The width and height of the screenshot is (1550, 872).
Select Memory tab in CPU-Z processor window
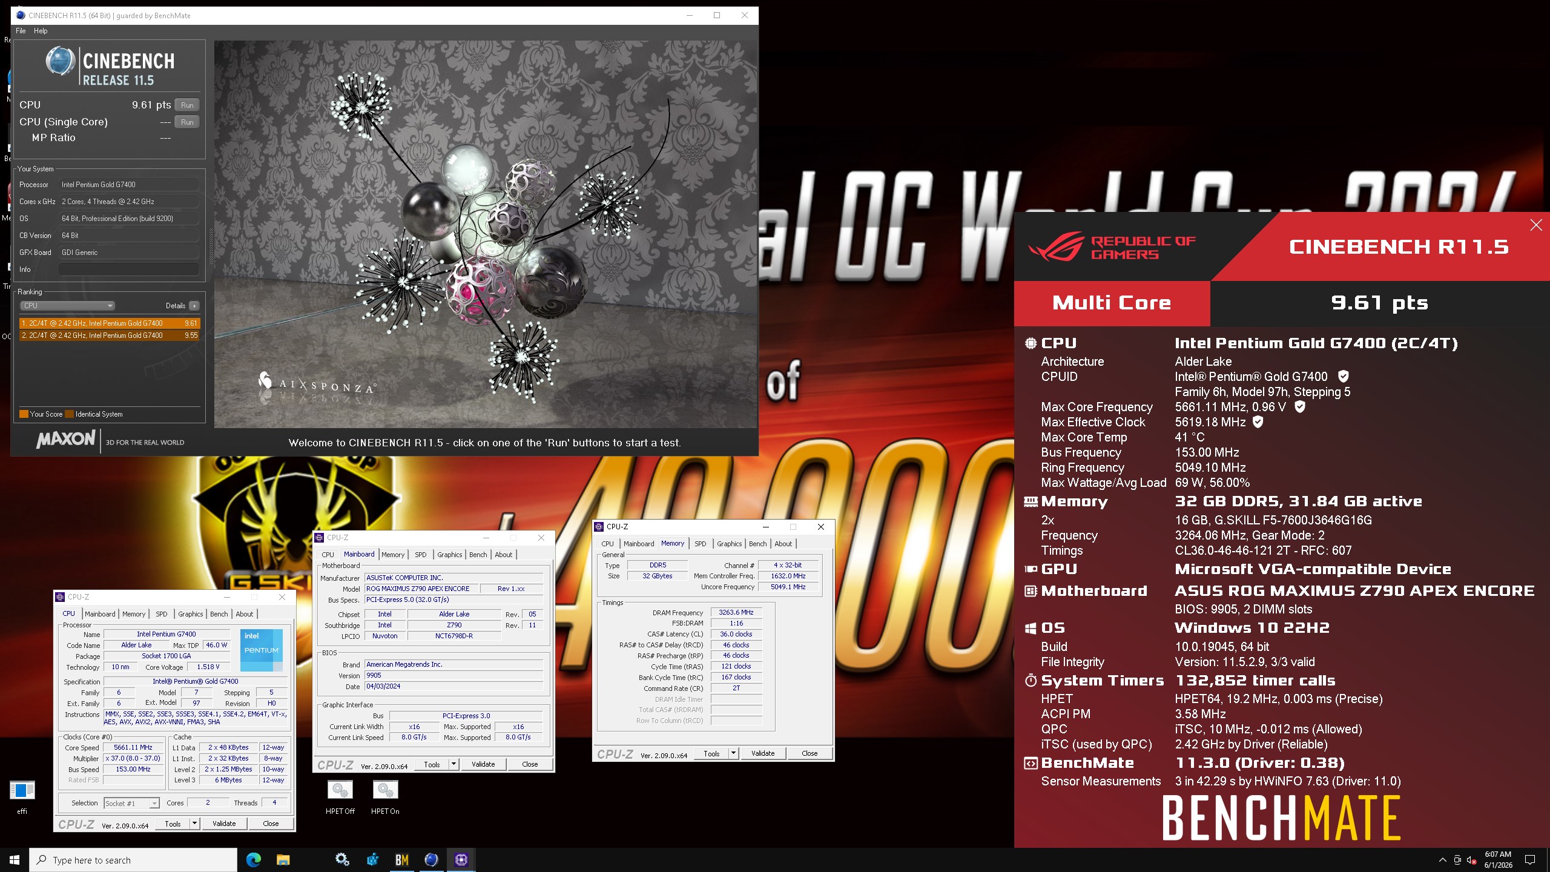pyautogui.click(x=134, y=614)
